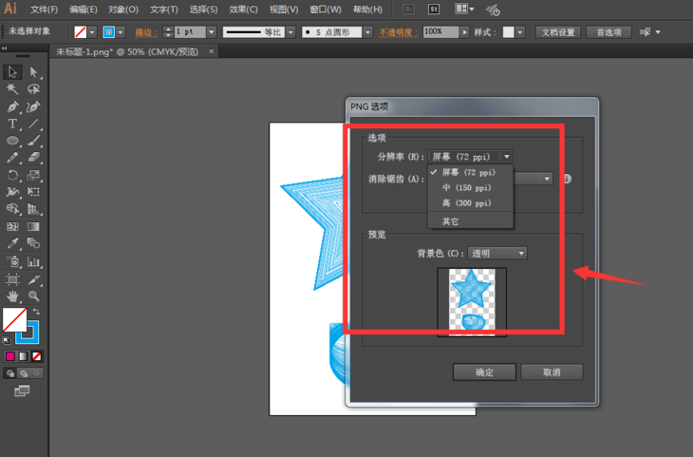
Task: Click the 文档设置 button
Action: coord(558,32)
